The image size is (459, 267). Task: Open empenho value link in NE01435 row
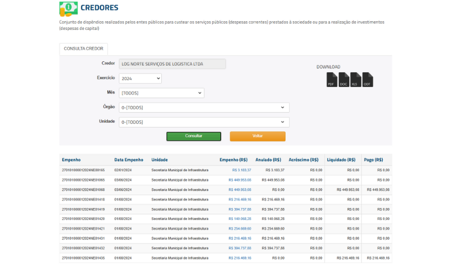click(x=240, y=258)
